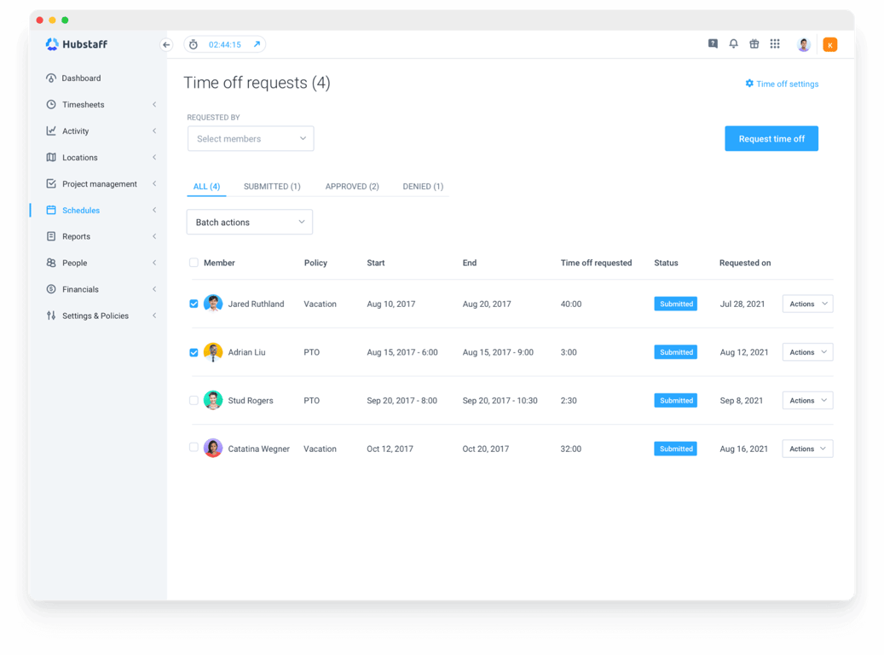Screen dimensions: 884x655
Task: Expand the Activity menu chevron
Action: click(x=154, y=130)
